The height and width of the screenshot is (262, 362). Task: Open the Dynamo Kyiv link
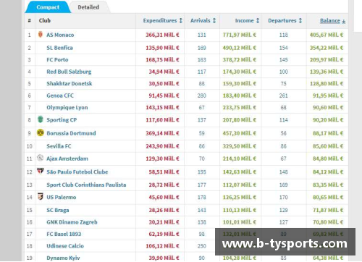click(63, 258)
